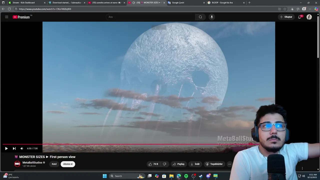320x180 pixels.
Task: Open Steam from the taskbar
Action: 201,176
